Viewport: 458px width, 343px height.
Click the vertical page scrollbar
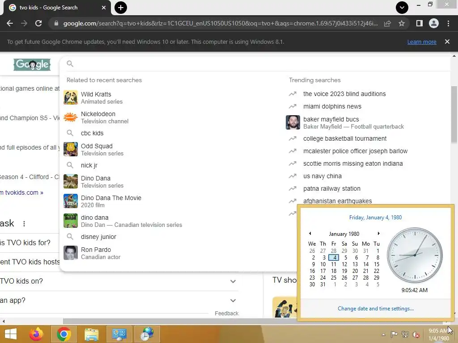coord(454,114)
